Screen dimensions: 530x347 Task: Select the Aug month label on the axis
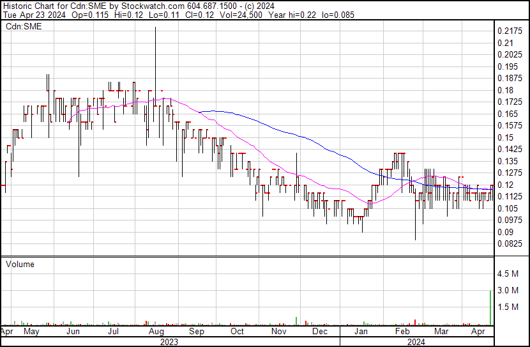point(156,331)
